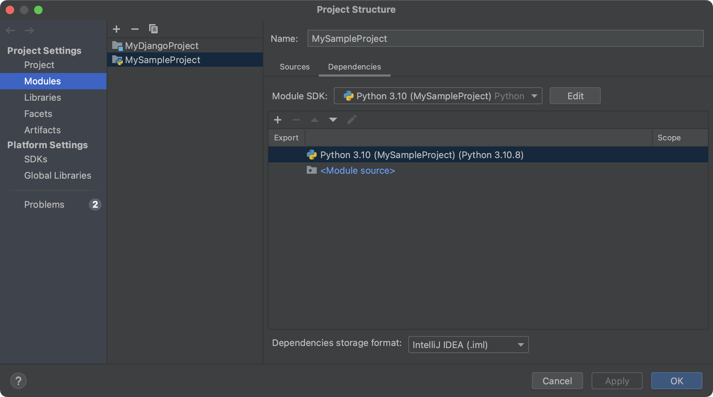This screenshot has width=713, height=397.
Task: Open help with question mark icon
Action: [x=18, y=381]
